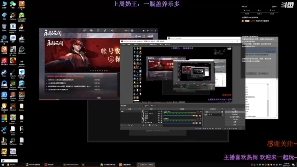This screenshot has height=167, width=297.
Task: Click the dock icon on the 来源 panel header
Action: pos(161,109)
